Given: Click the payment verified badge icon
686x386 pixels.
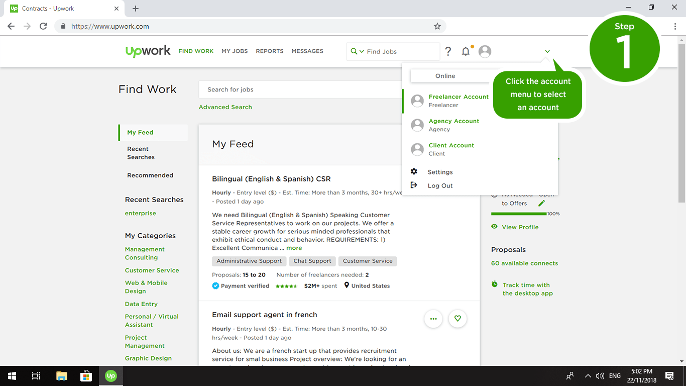Looking at the screenshot, I should click(x=215, y=285).
